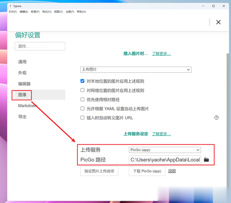Viewport: 231px width, 203px height.
Task: Click the 插入图片时 section heading
Action: 136,54
